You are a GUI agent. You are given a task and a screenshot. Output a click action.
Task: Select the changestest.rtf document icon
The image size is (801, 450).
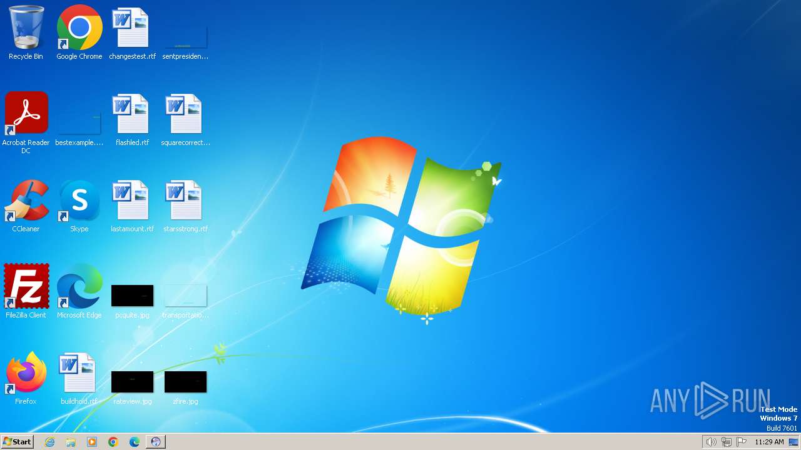(132, 28)
